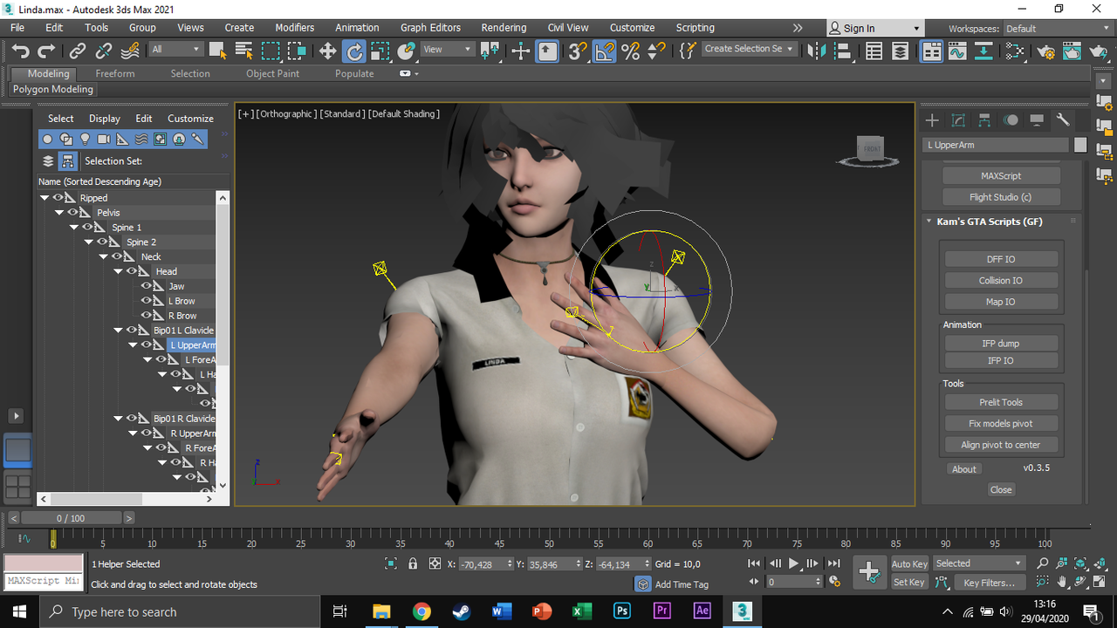The image size is (1117, 628).
Task: Click the DFF IO button
Action: (x=1001, y=259)
